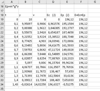Select column C header
Viewport: 100px width, 91px height.
pos(39,2)
